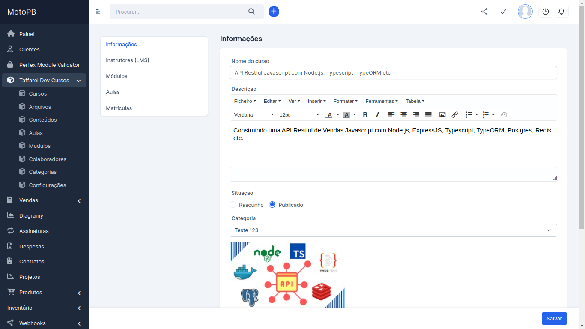Open the Instrutores (LMS) tab
585x329 pixels.
[x=128, y=60]
